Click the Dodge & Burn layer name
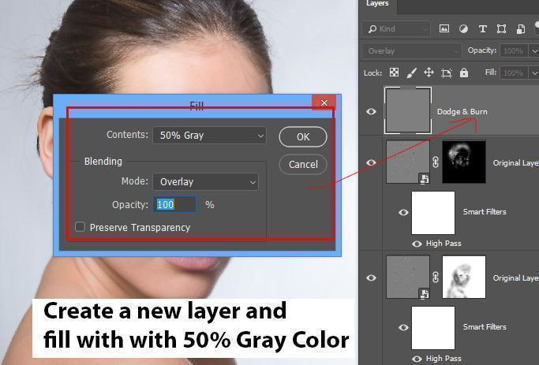This screenshot has width=539, height=365. (462, 112)
